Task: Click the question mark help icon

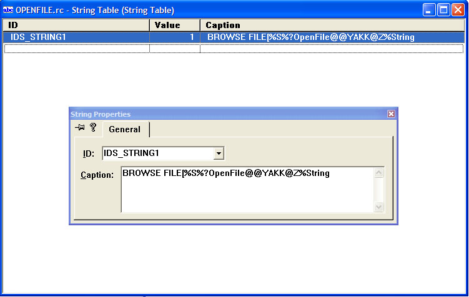Action: 93,127
